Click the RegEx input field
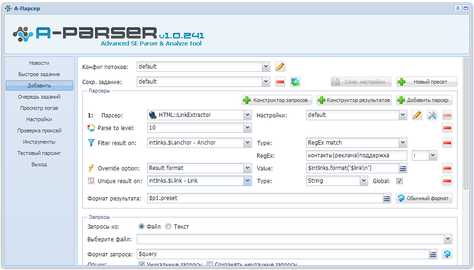 [x=356, y=155]
